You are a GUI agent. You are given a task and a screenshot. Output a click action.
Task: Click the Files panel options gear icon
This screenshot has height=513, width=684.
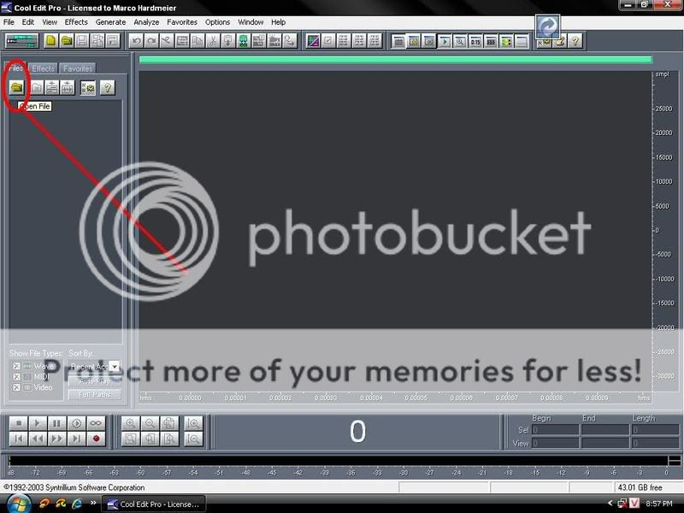click(88, 88)
